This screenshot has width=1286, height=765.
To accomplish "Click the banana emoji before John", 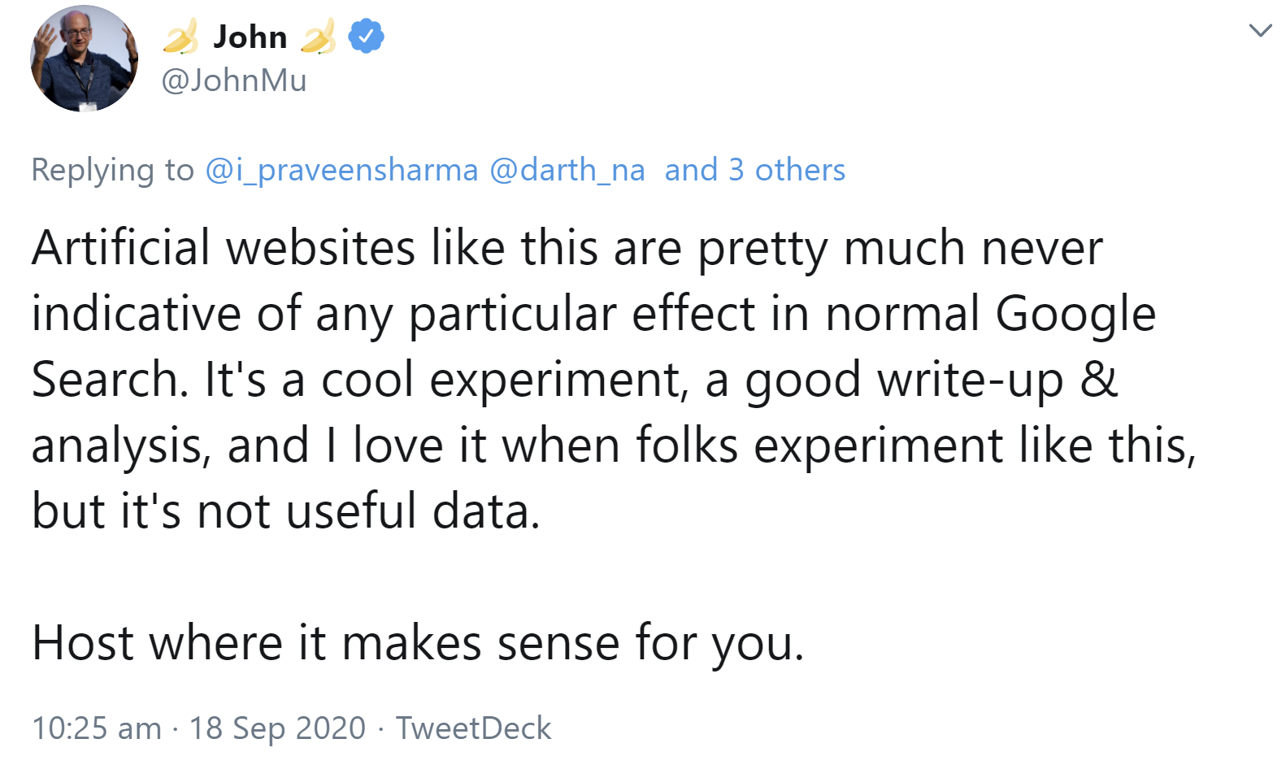I will point(180,37).
